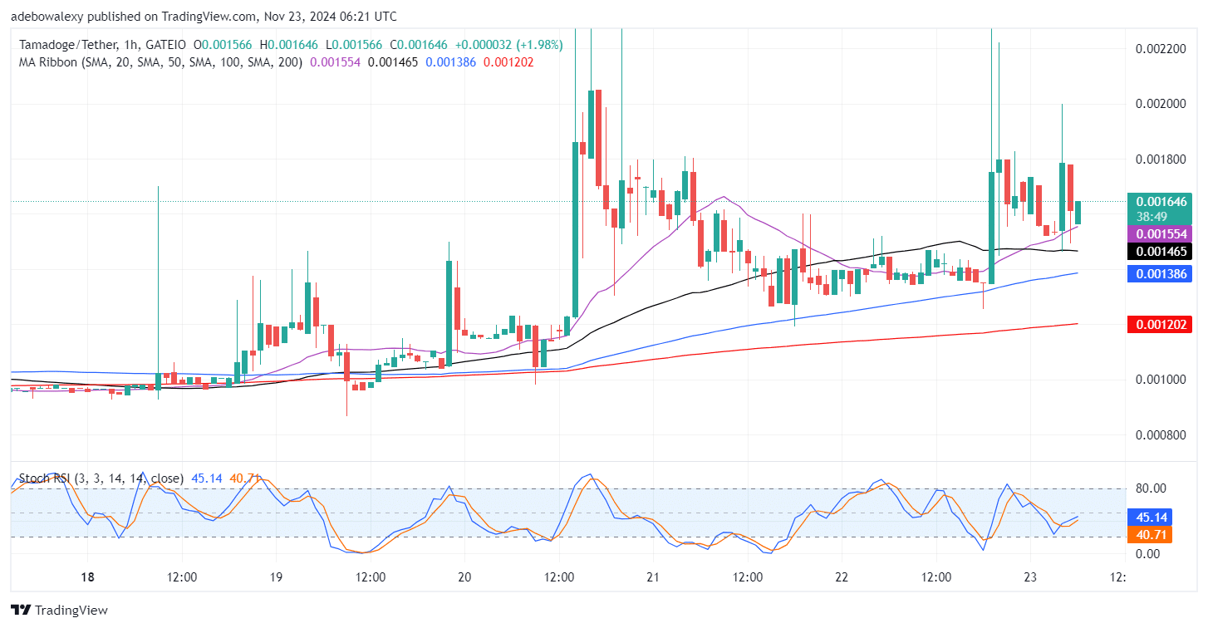Click the SMA 50 value 0.001465 in legend
Image resolution: width=1208 pixels, height=628 pixels.
tap(393, 61)
